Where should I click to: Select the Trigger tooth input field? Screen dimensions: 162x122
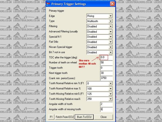coord(106,68)
